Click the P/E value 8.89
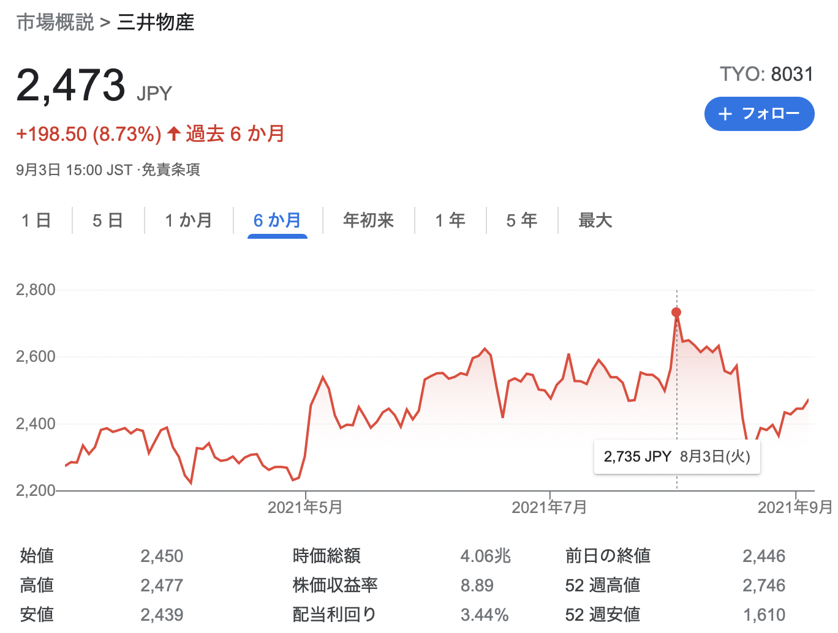Image resolution: width=838 pixels, height=633 pixels. coord(477,585)
